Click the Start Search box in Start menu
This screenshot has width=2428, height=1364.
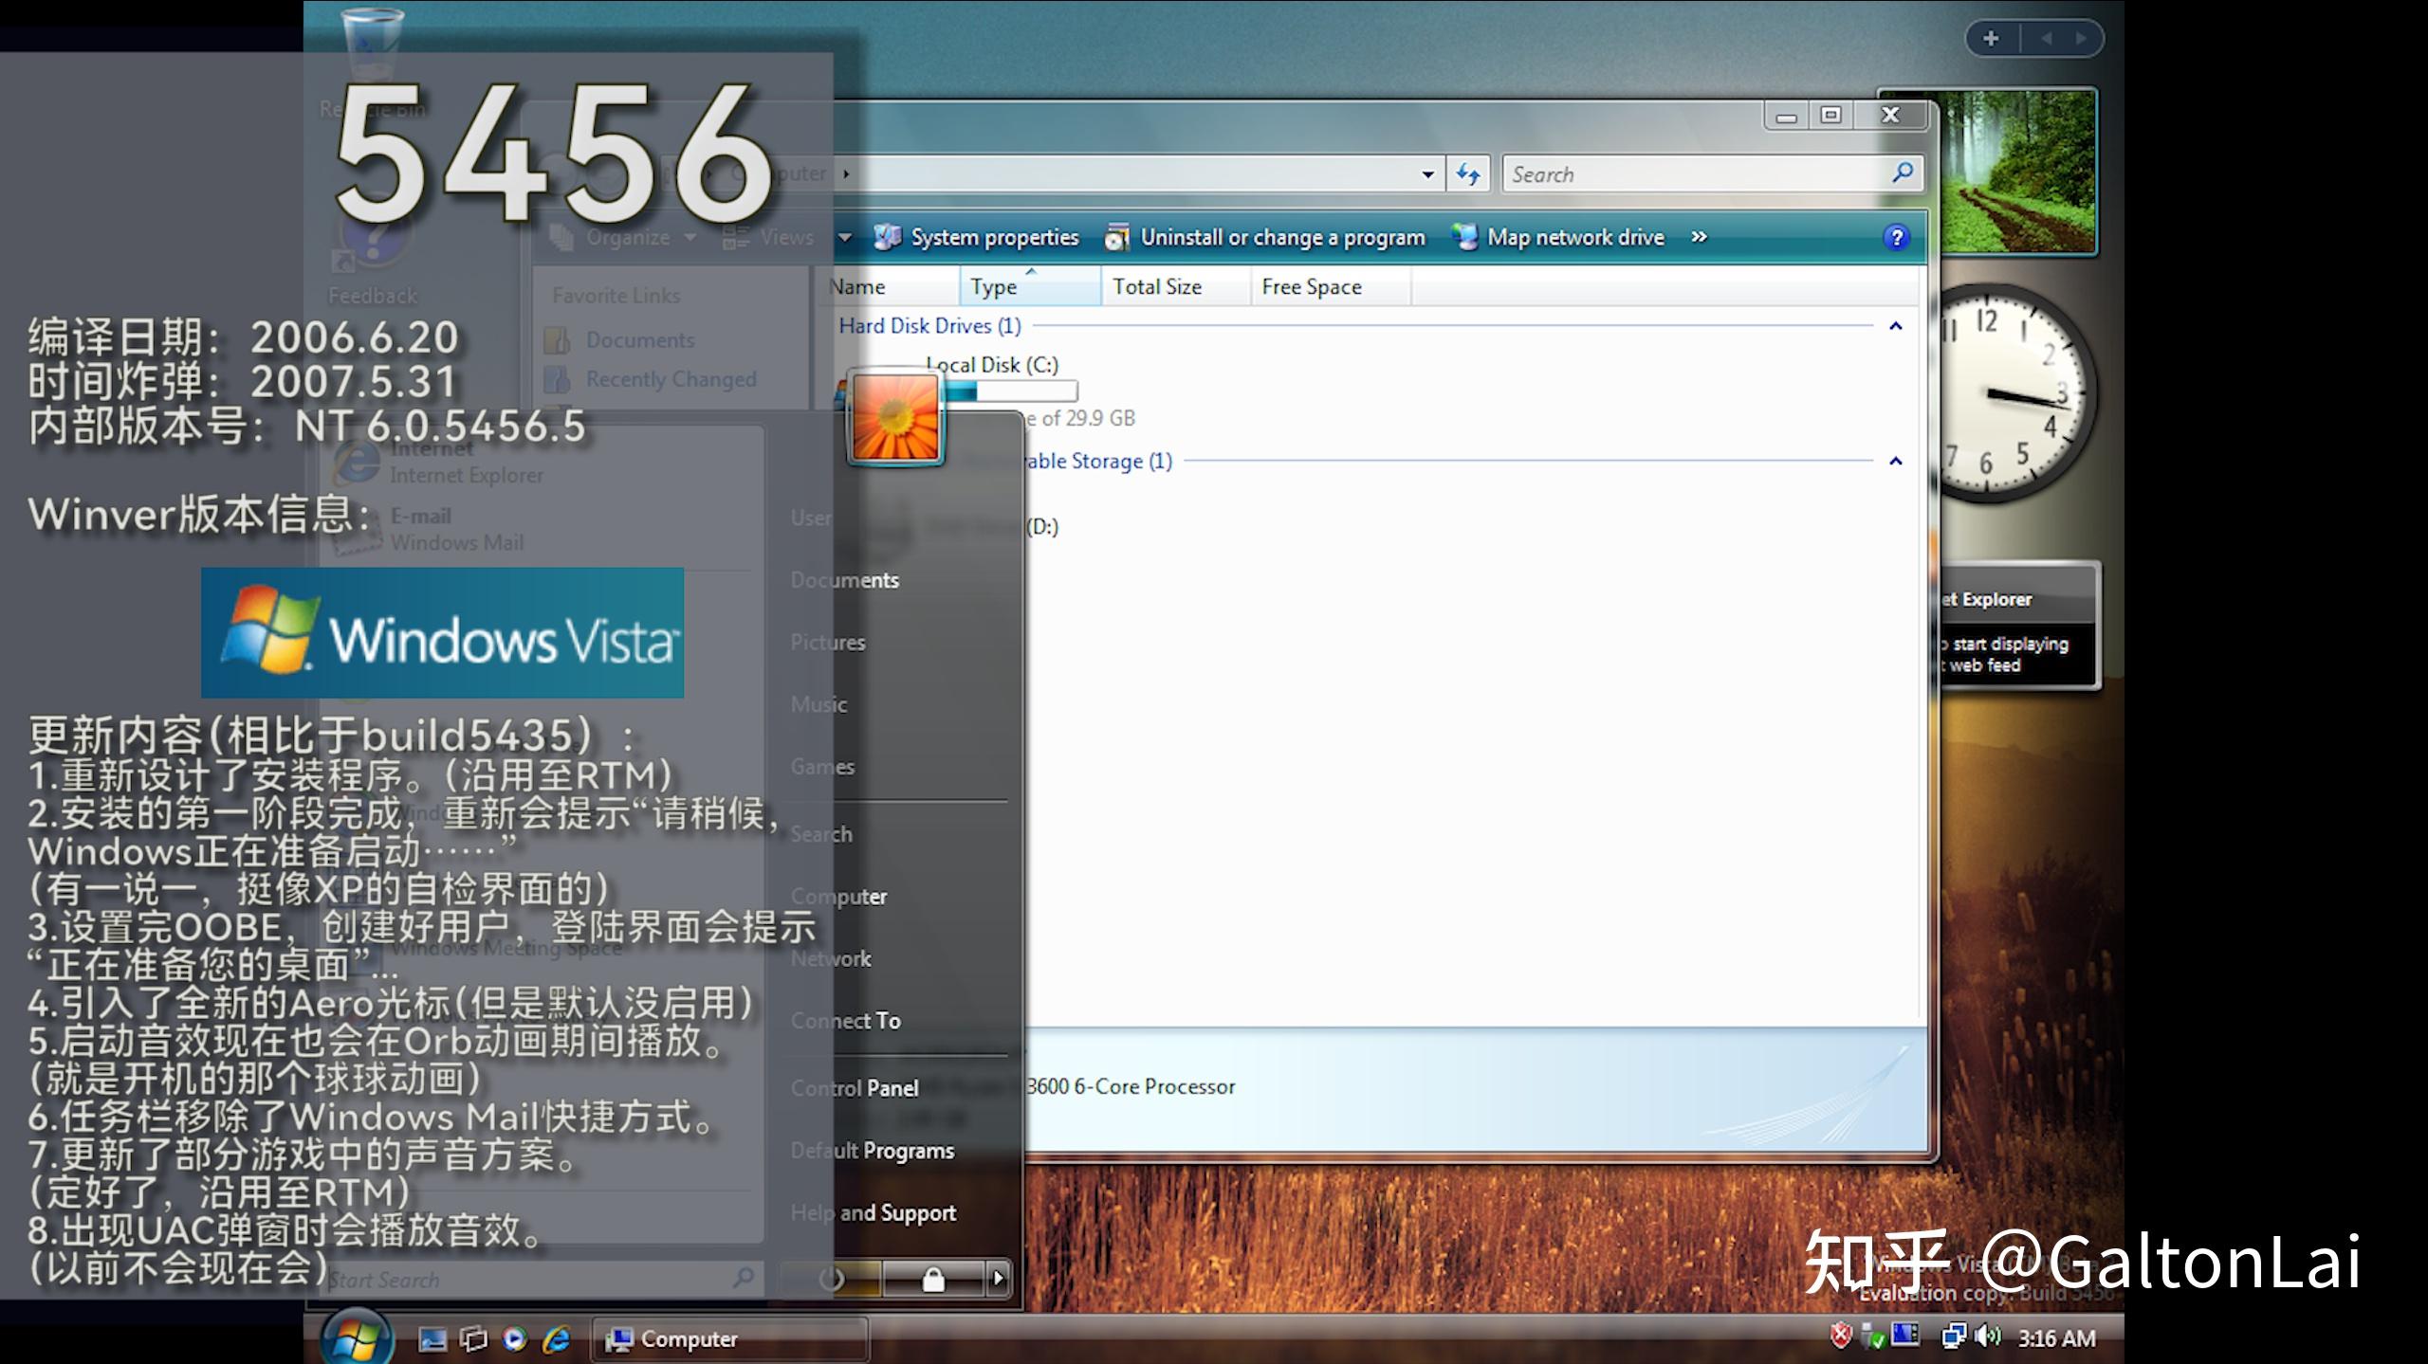coord(541,1280)
